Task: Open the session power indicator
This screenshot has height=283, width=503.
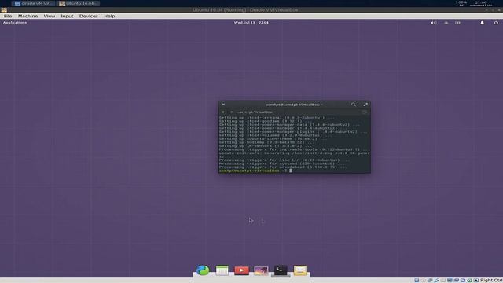Action: click(496, 23)
